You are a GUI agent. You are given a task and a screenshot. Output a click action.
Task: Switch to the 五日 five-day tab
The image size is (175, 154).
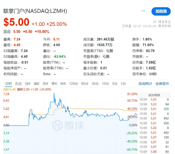tap(18, 84)
